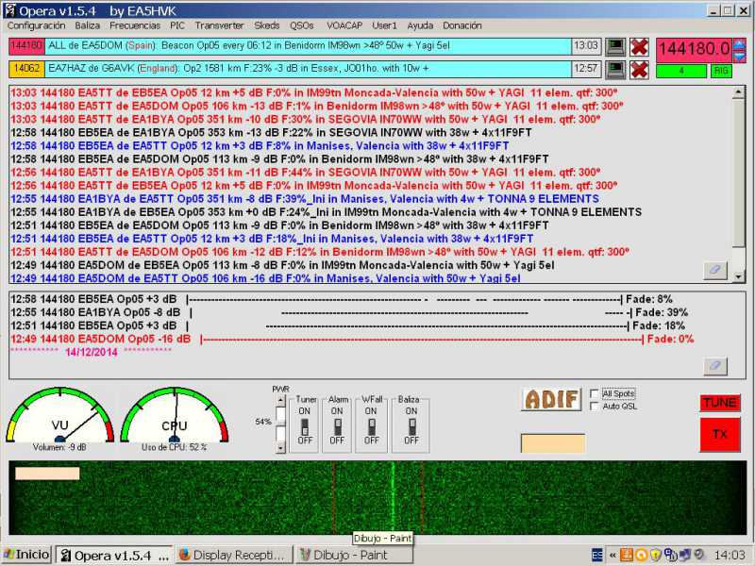The height and width of the screenshot is (566, 755).
Task: Click the ADIF button
Action: tap(551, 399)
